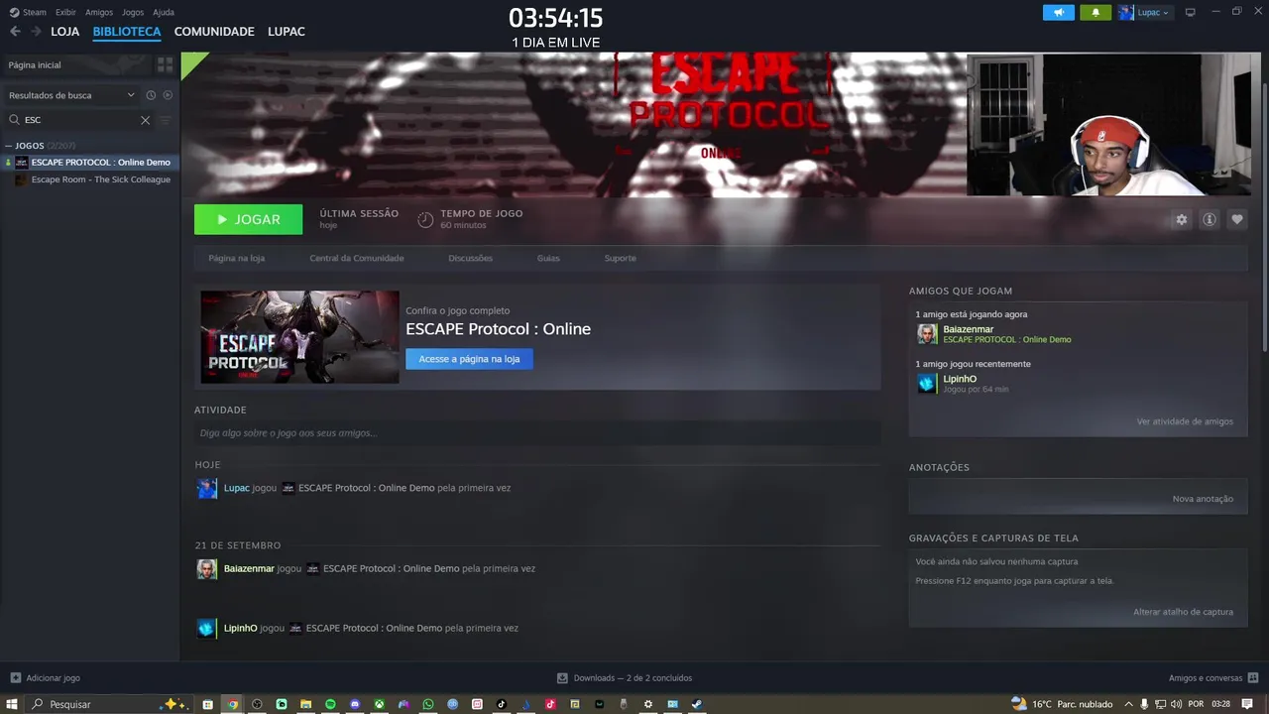The image size is (1269, 714).
Task: Select ESCAPE PROTOCOL : Online Demo
Action: point(91,163)
